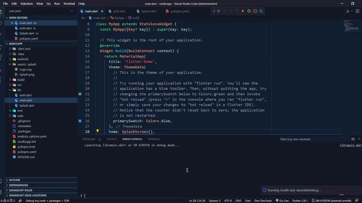This screenshot has width=362, height=203.
Task: Open the Help menu
Action: pyautogui.click(x=81, y=4)
